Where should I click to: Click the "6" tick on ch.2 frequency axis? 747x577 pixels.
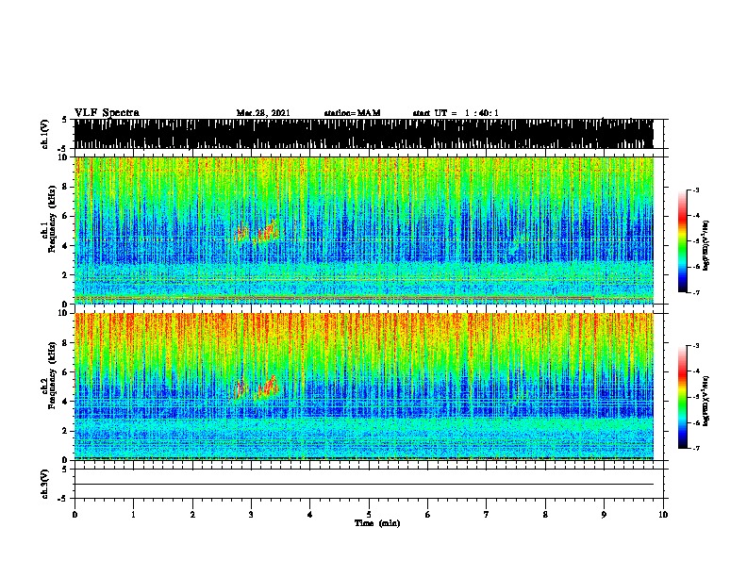pos(65,371)
